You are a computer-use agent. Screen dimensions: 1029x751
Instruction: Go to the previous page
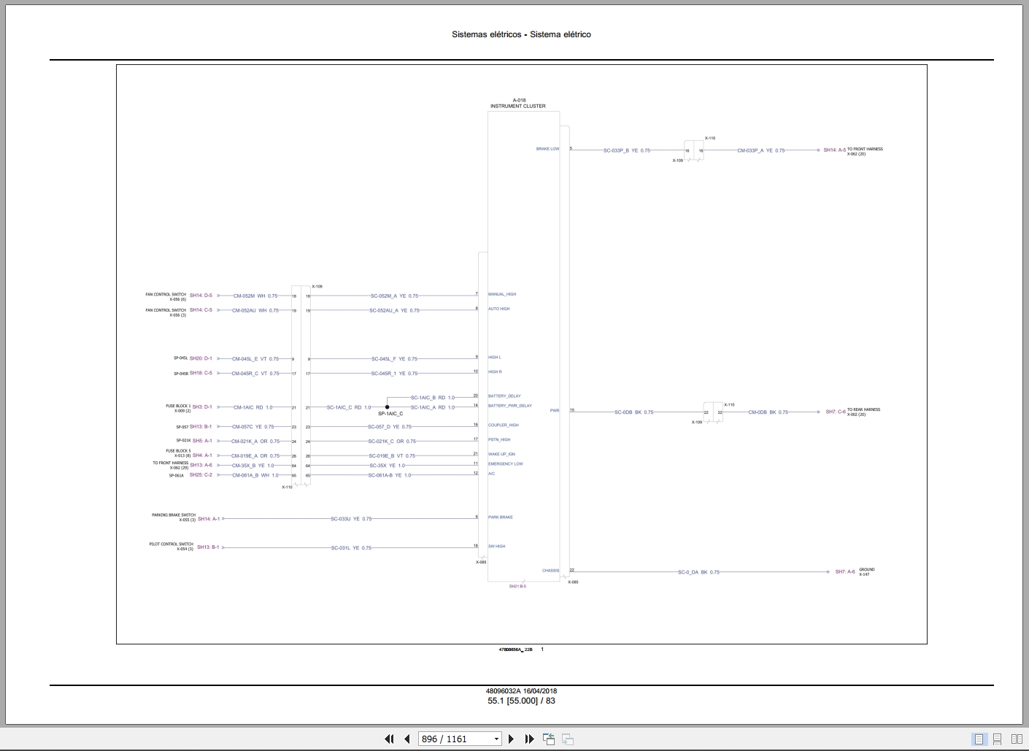[407, 739]
